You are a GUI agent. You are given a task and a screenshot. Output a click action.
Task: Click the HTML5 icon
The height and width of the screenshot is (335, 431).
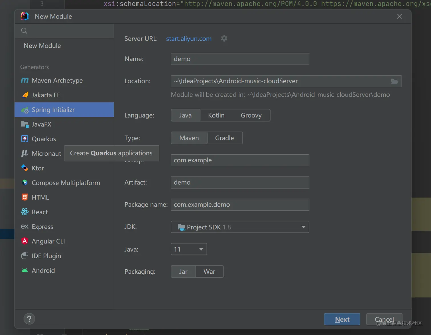coord(25,197)
